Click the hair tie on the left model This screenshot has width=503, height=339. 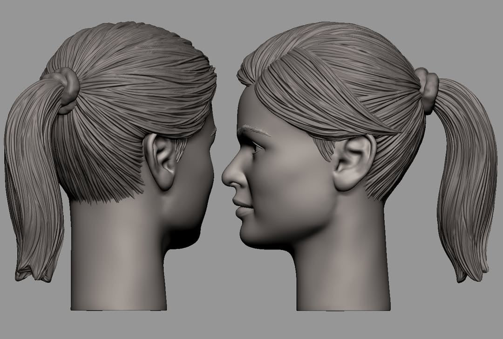68,90
